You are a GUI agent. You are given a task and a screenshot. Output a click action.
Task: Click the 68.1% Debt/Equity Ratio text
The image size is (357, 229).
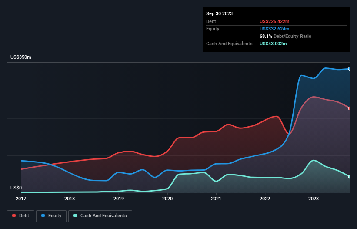pos(285,36)
